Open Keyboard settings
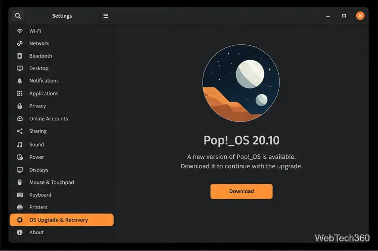The width and height of the screenshot is (378, 251). 62,195
